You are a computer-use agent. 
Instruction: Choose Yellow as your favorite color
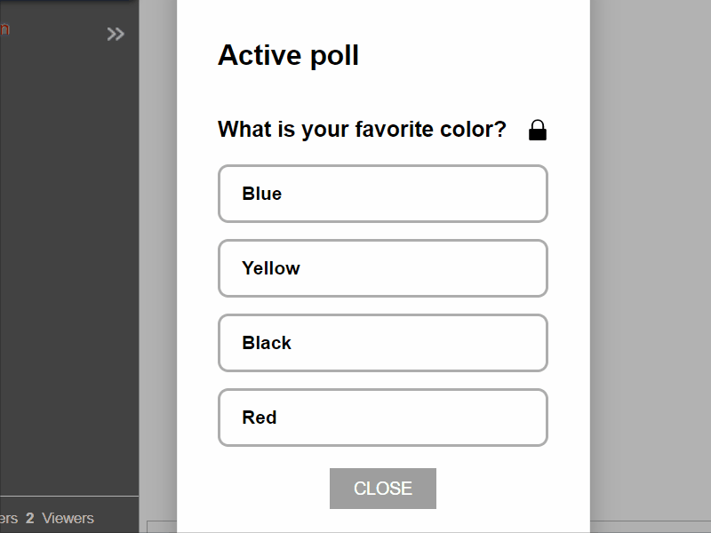coord(382,268)
